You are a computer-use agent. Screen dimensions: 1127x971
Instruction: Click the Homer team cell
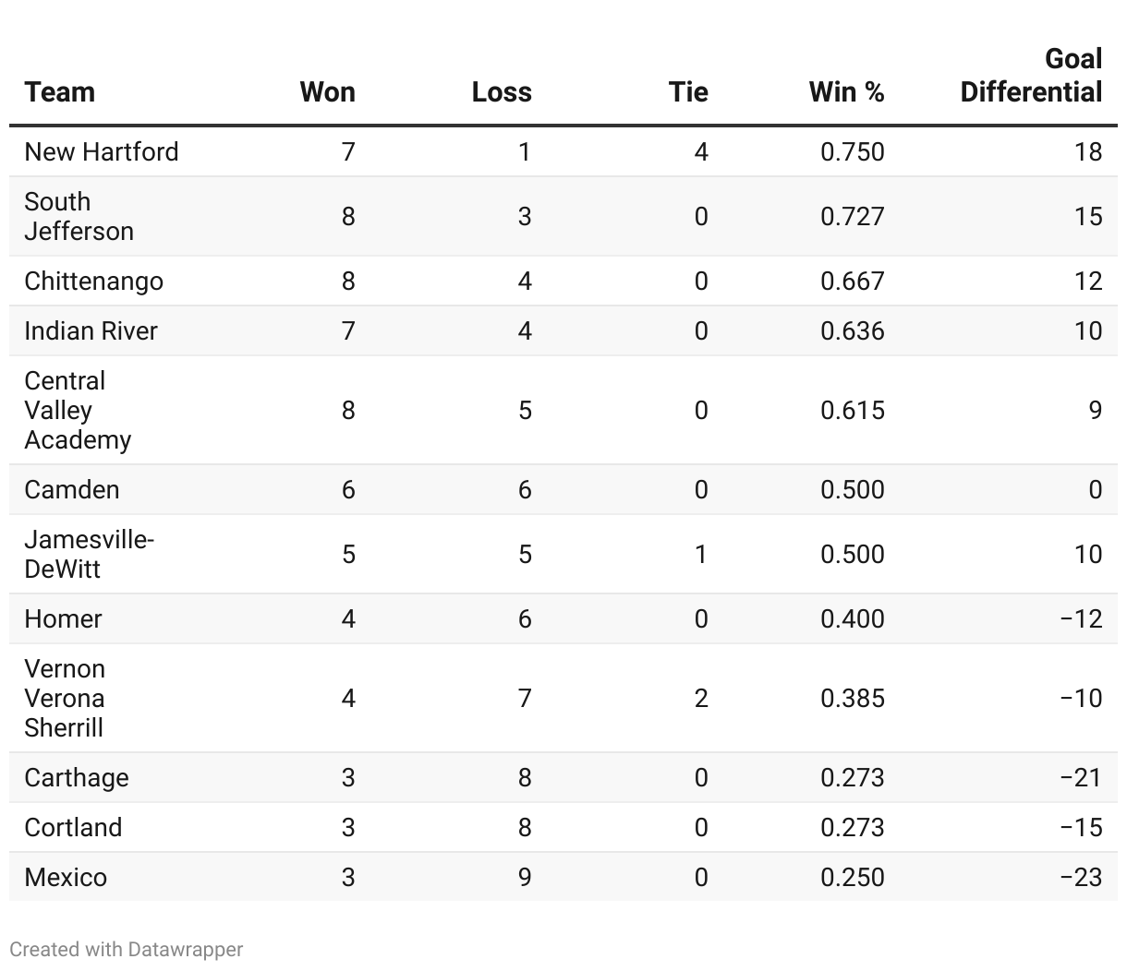tap(63, 618)
